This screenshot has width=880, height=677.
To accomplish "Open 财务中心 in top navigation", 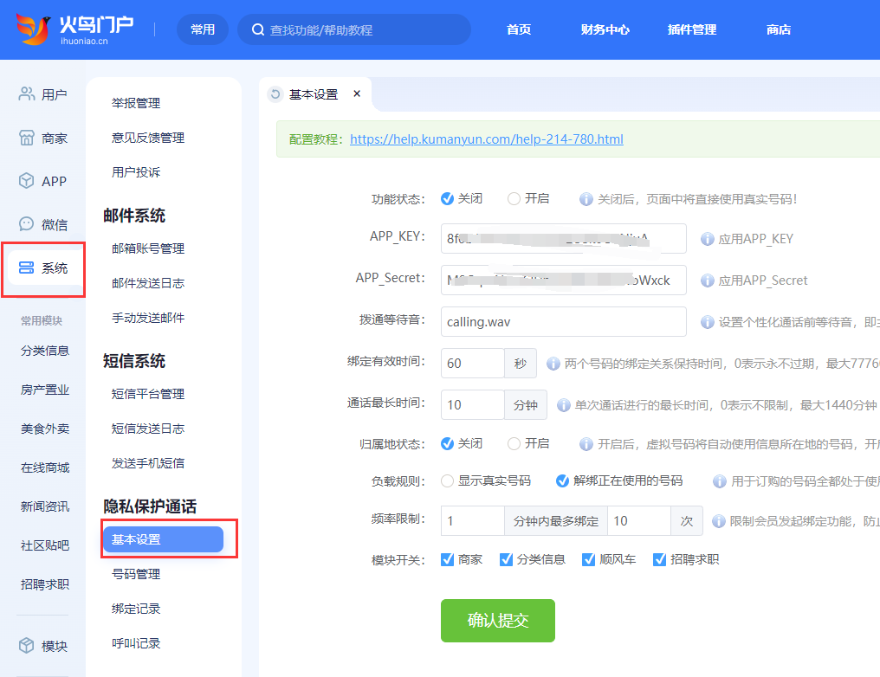I will click(x=605, y=29).
